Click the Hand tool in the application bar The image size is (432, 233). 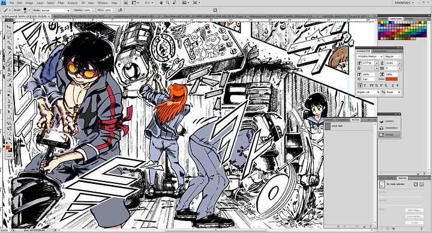(x=161, y=3)
